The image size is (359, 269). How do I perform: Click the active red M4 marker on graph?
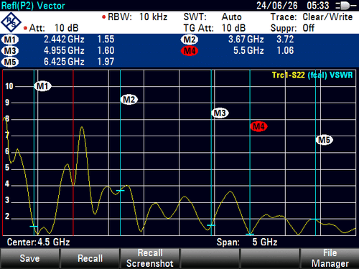click(x=258, y=126)
